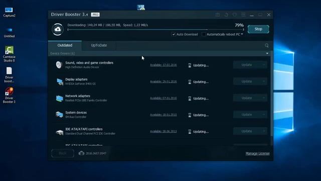
Task: Open the hamburger options menu
Action: 243,15
